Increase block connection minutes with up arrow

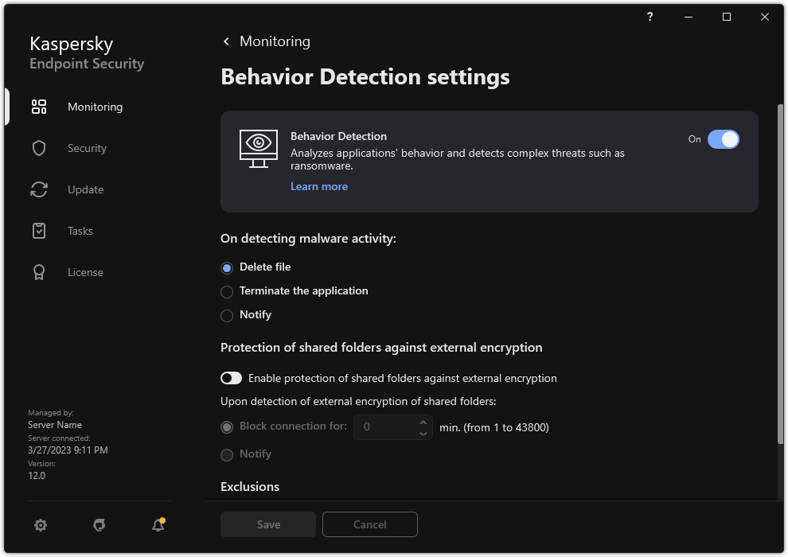click(423, 422)
